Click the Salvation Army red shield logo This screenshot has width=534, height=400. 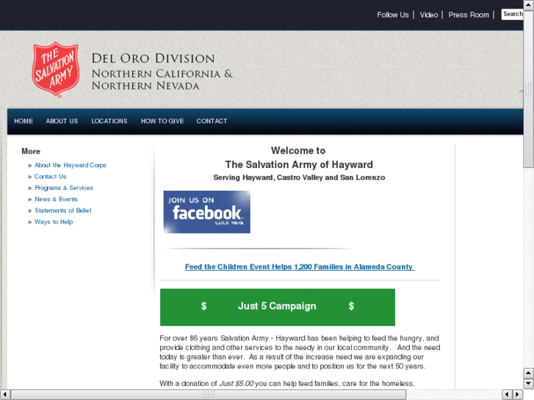click(x=56, y=70)
